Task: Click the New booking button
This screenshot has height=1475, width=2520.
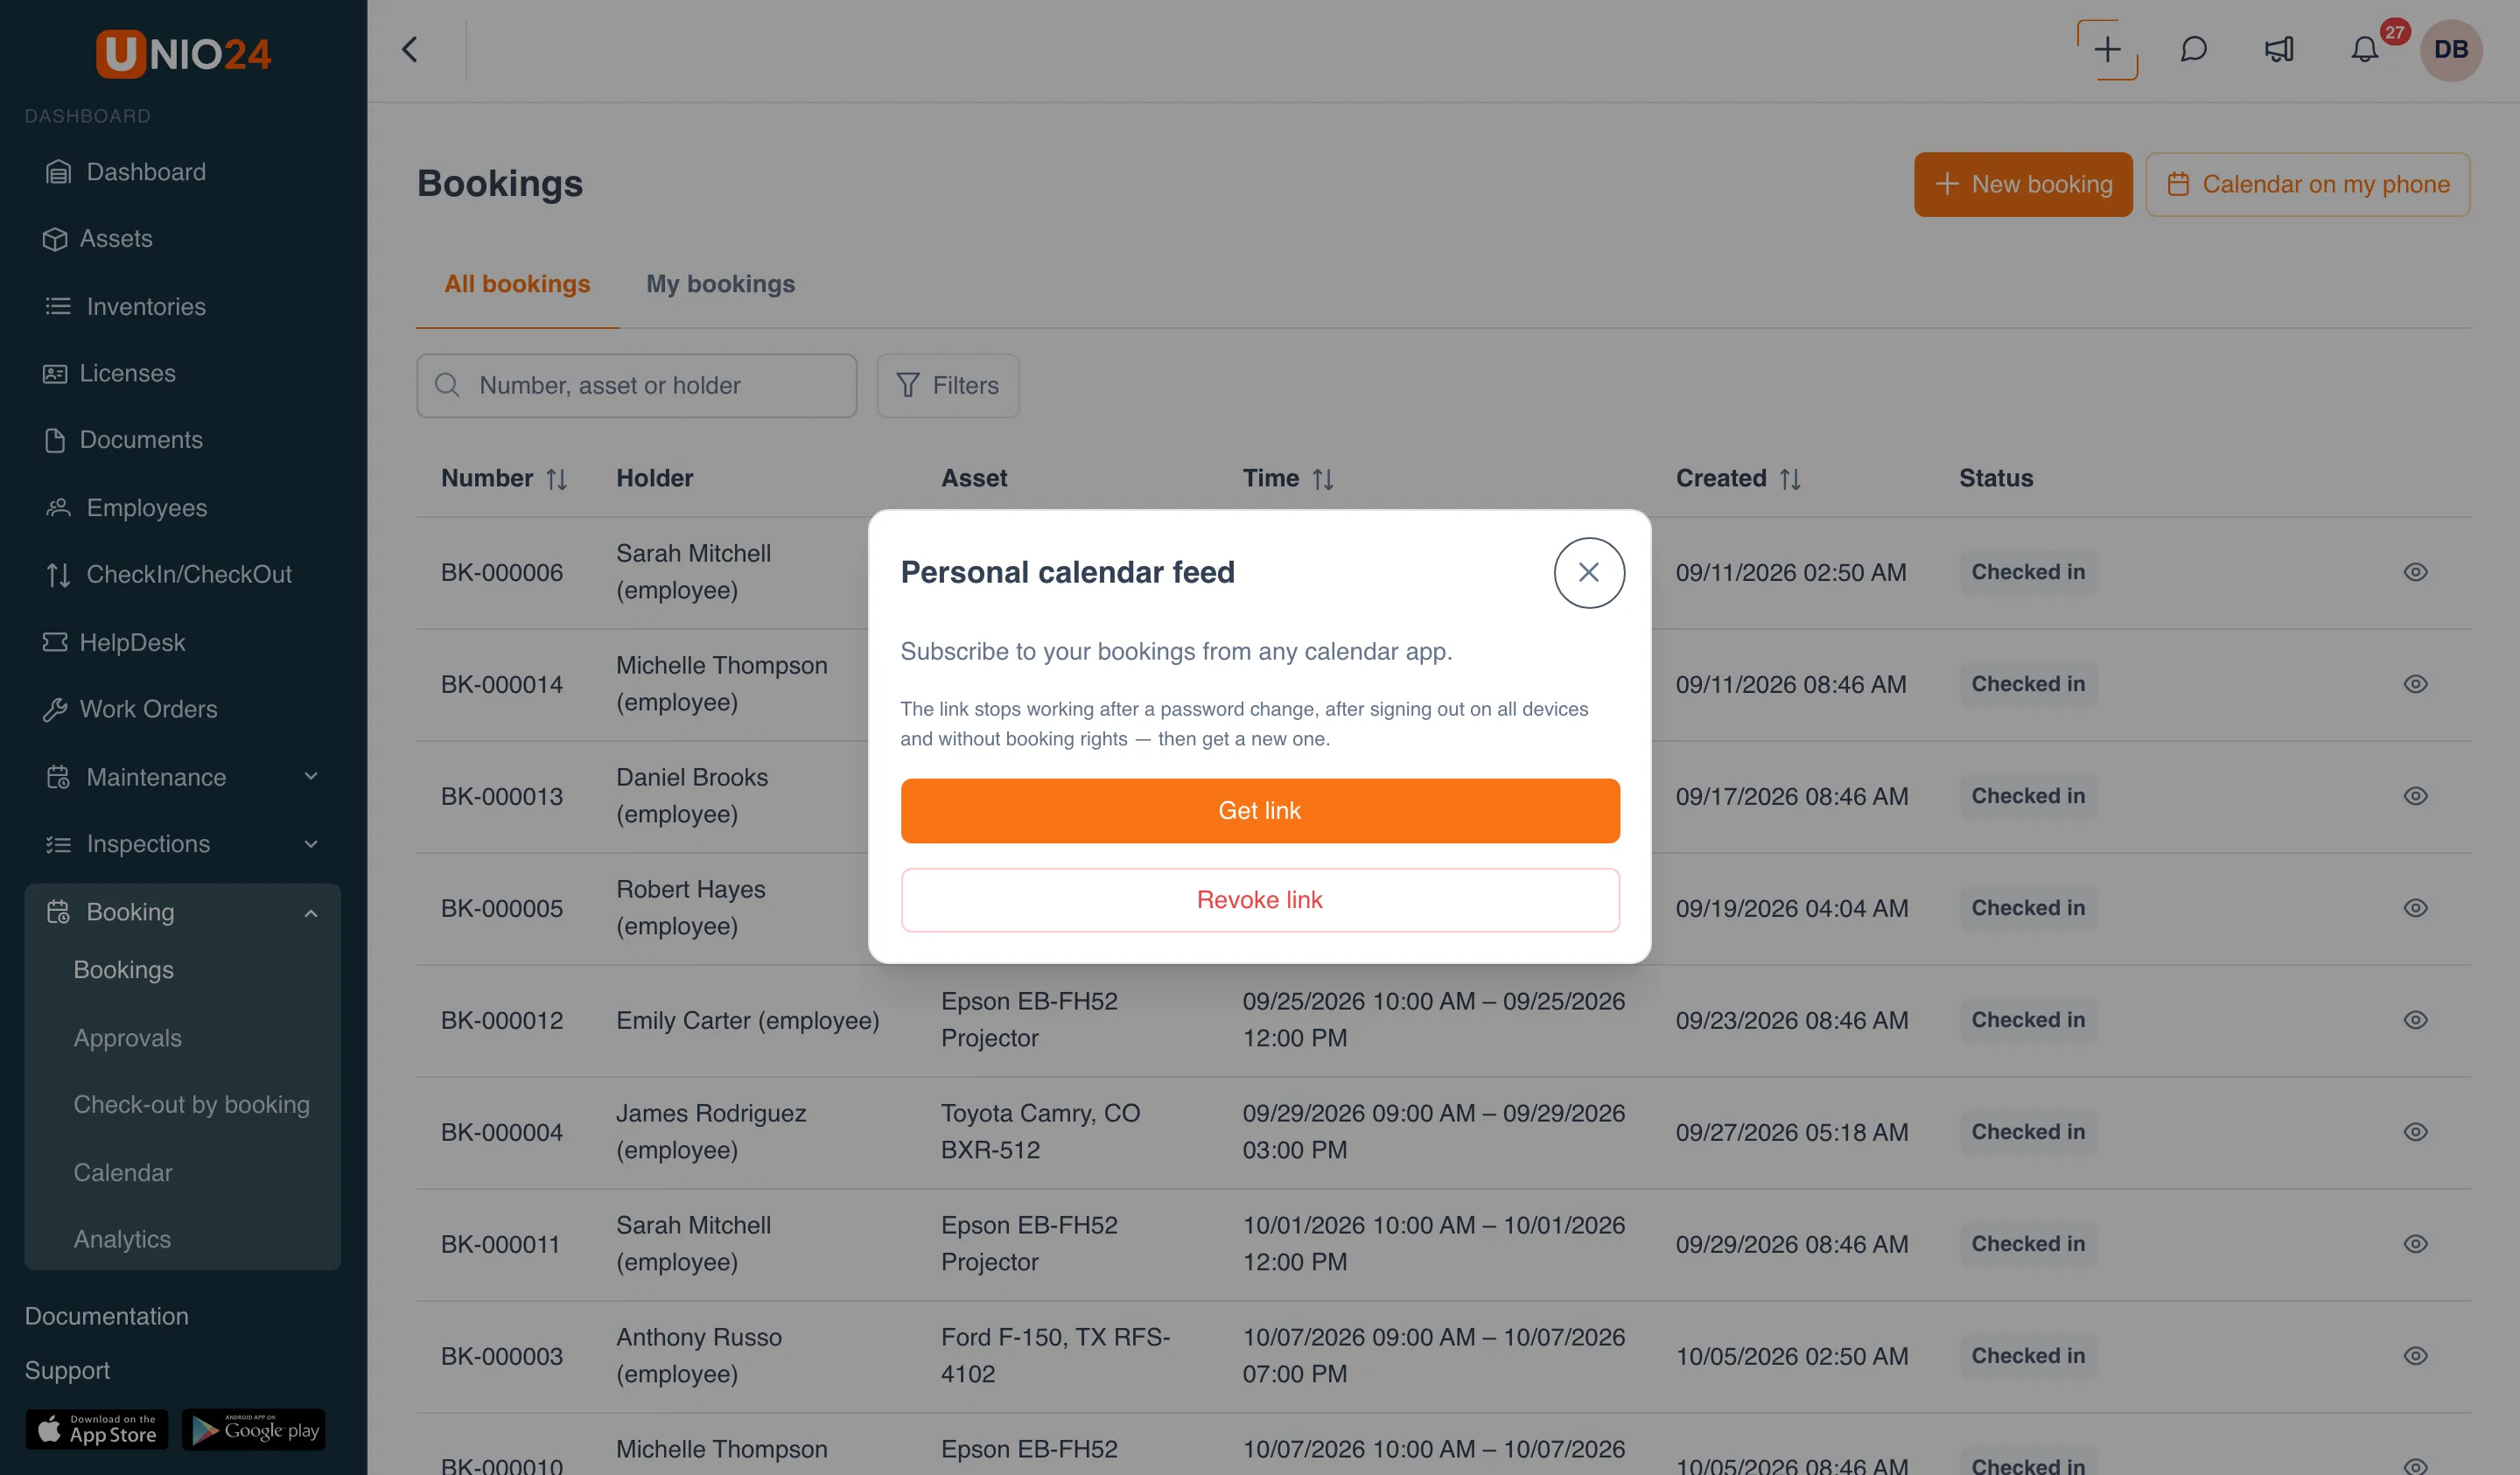Action: (x=2022, y=184)
